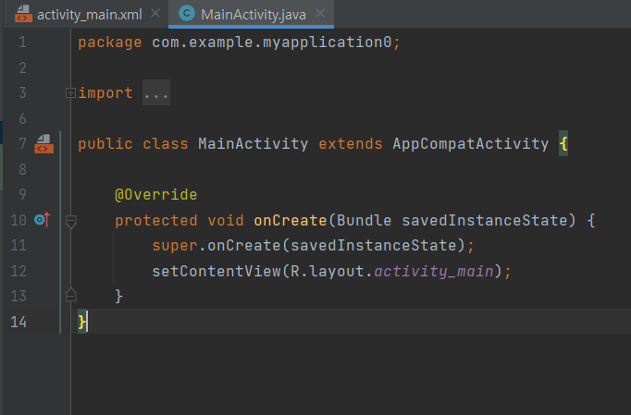
Task: Click the import keyword on line 3
Action: point(105,93)
